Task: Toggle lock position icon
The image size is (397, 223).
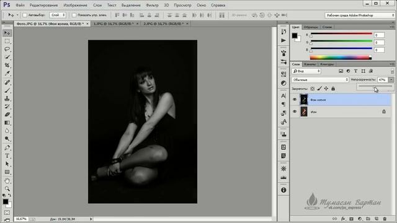Action: coord(326,89)
